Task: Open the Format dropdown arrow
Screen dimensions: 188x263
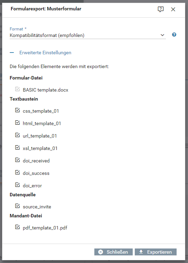Action: (x=162, y=35)
